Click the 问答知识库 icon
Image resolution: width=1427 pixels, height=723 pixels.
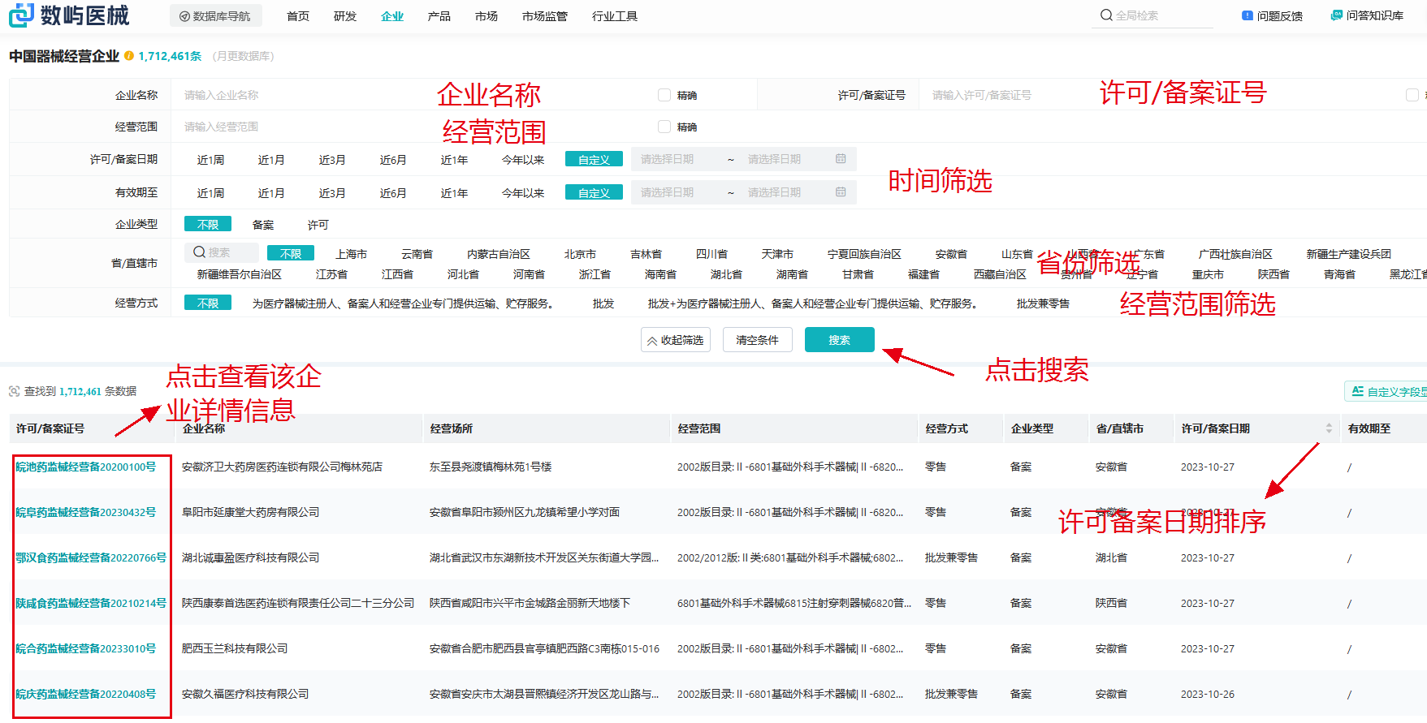point(1336,15)
